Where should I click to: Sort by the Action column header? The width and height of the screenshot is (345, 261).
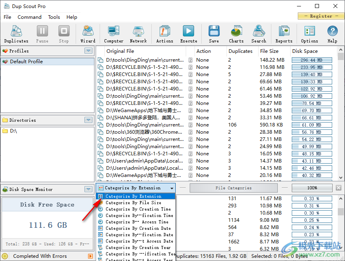pyautogui.click(x=211, y=51)
